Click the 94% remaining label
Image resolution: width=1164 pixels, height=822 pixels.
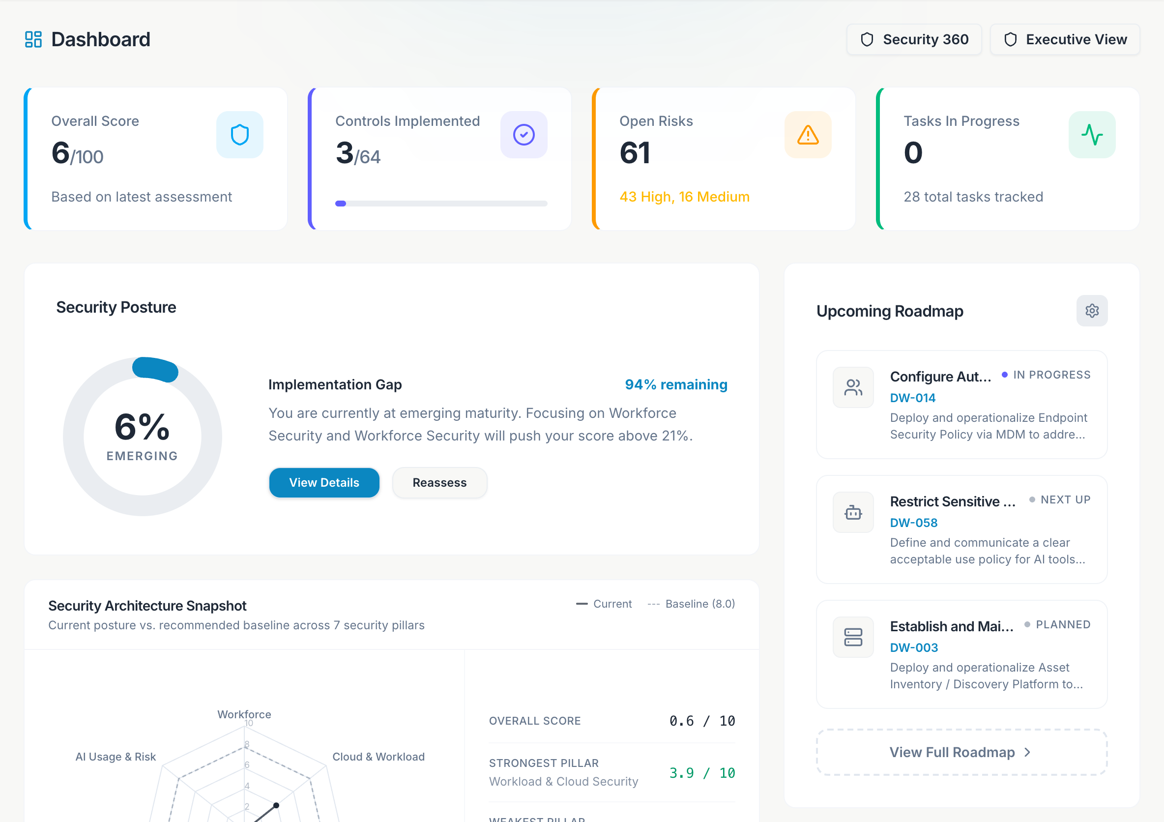(676, 384)
